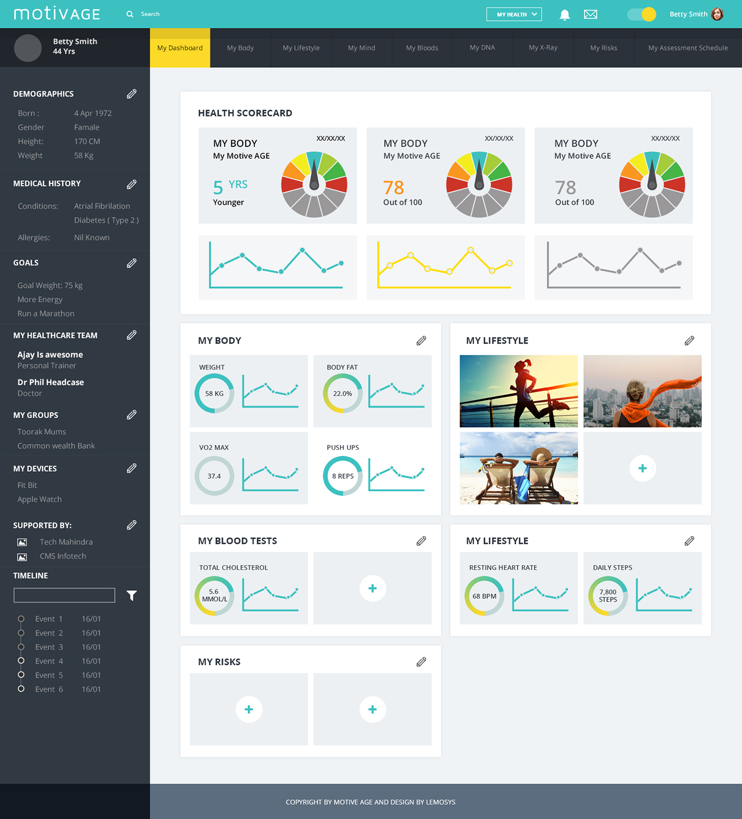Toggle the yellow switch in the header
The height and width of the screenshot is (819, 742).
pos(642,14)
